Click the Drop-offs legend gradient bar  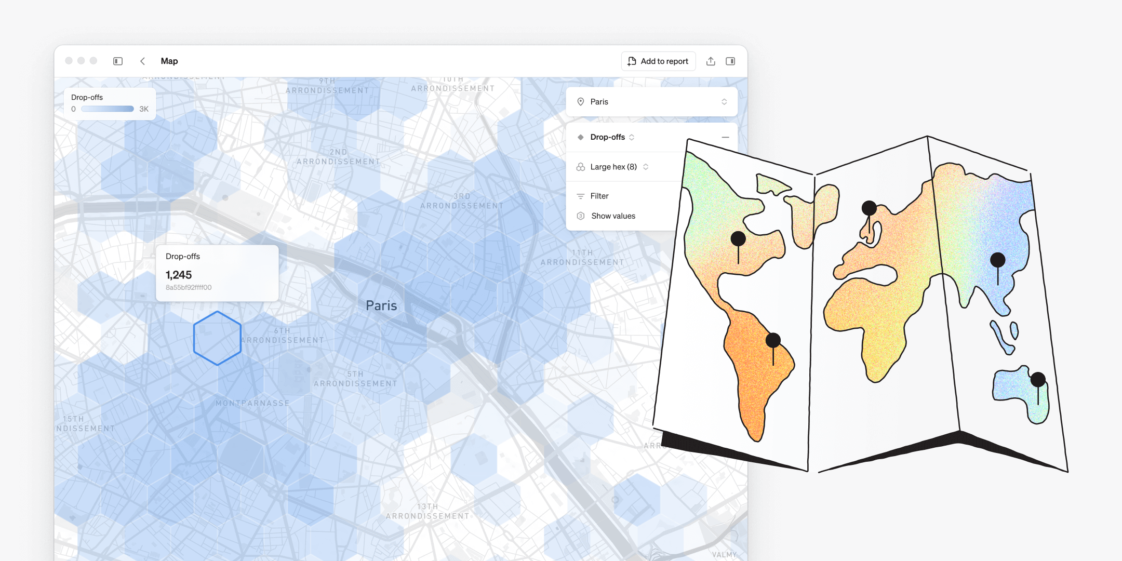coord(108,109)
